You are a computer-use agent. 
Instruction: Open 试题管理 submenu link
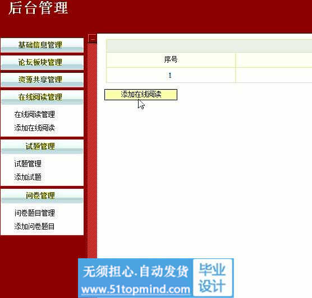point(27,164)
